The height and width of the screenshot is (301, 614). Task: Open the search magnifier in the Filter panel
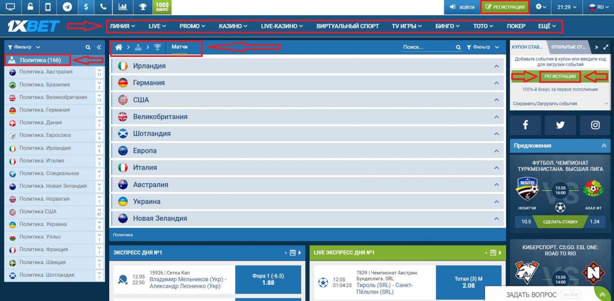pyautogui.click(x=88, y=46)
